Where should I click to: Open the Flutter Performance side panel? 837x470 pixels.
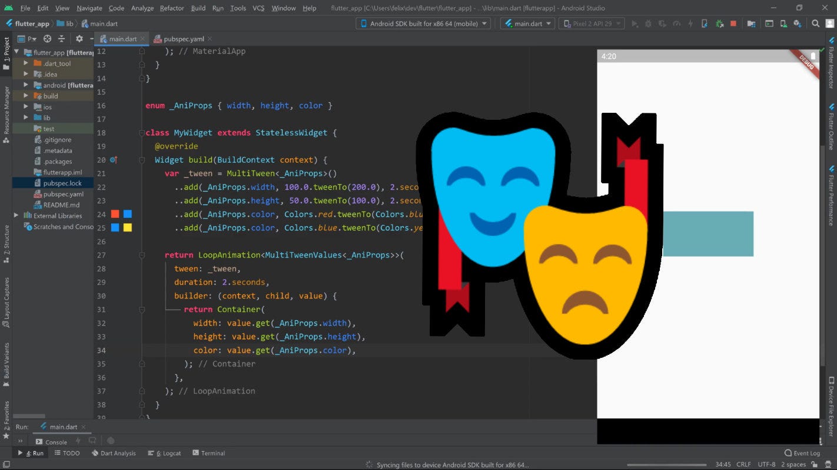click(831, 196)
